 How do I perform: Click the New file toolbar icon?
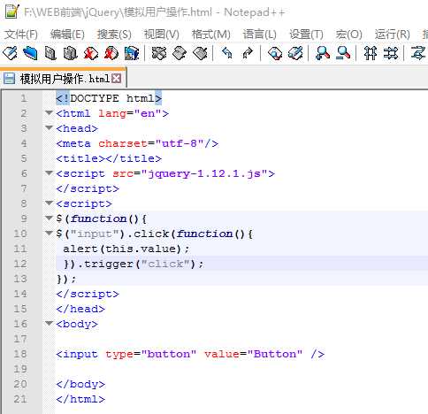(10, 53)
